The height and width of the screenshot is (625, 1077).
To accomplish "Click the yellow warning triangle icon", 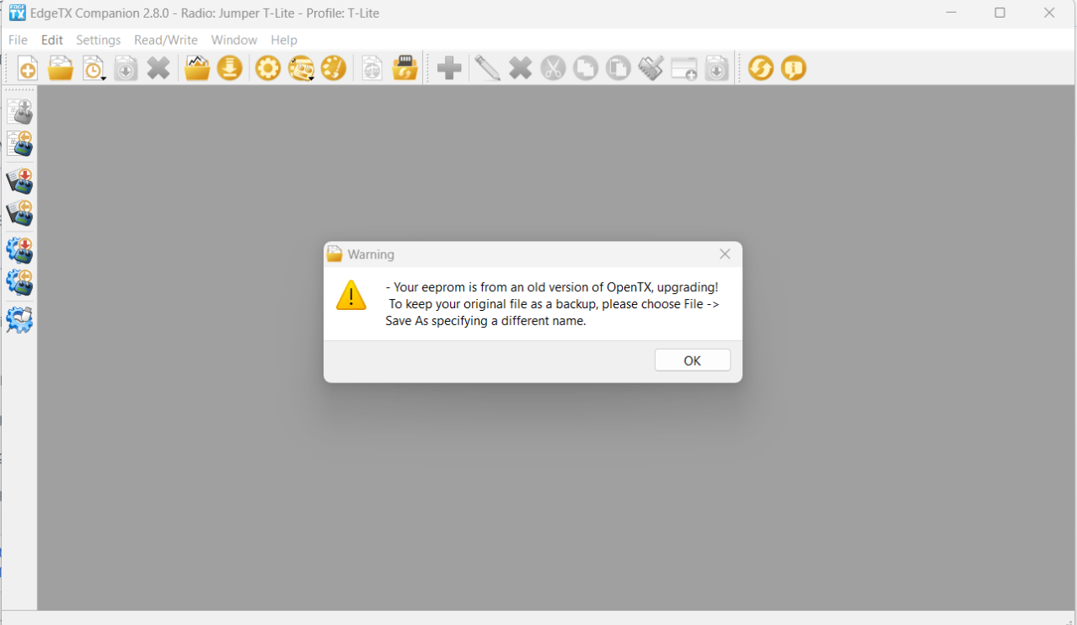I will (351, 296).
